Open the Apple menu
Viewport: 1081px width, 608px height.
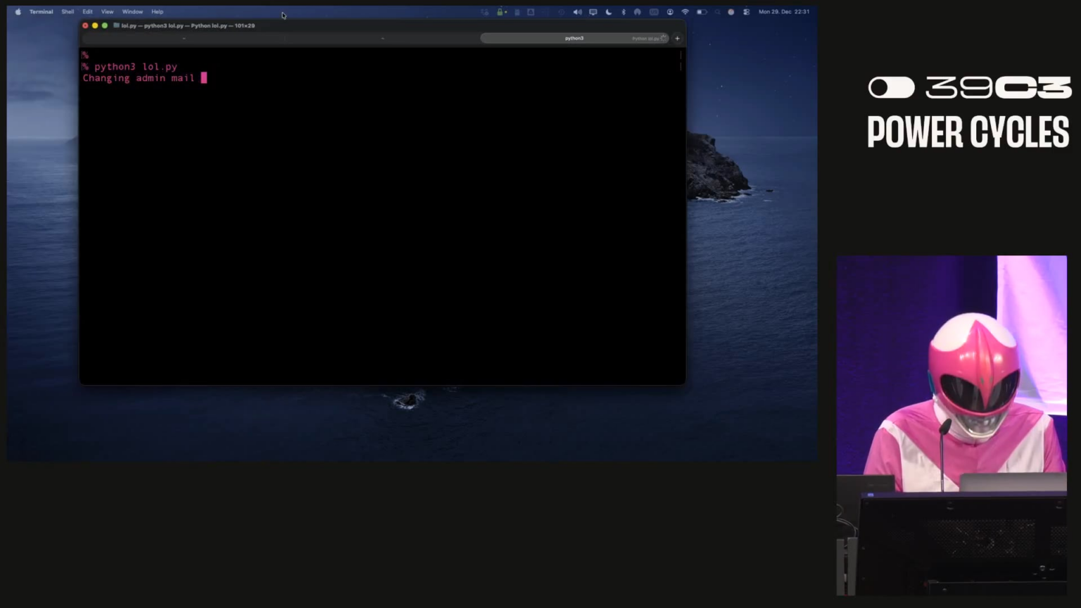(x=18, y=12)
